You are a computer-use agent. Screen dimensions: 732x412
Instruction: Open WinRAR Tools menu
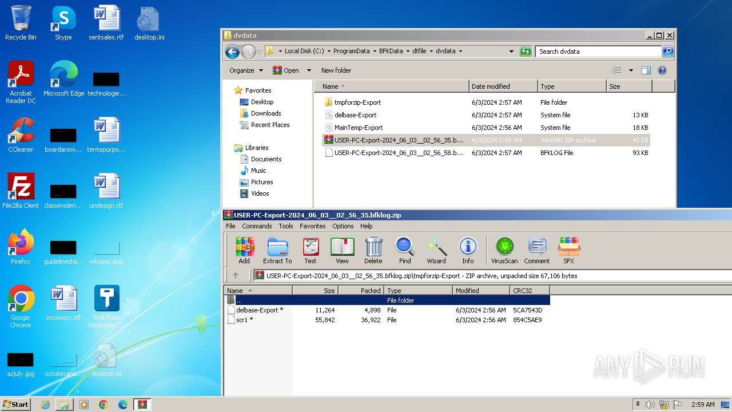[x=286, y=226]
